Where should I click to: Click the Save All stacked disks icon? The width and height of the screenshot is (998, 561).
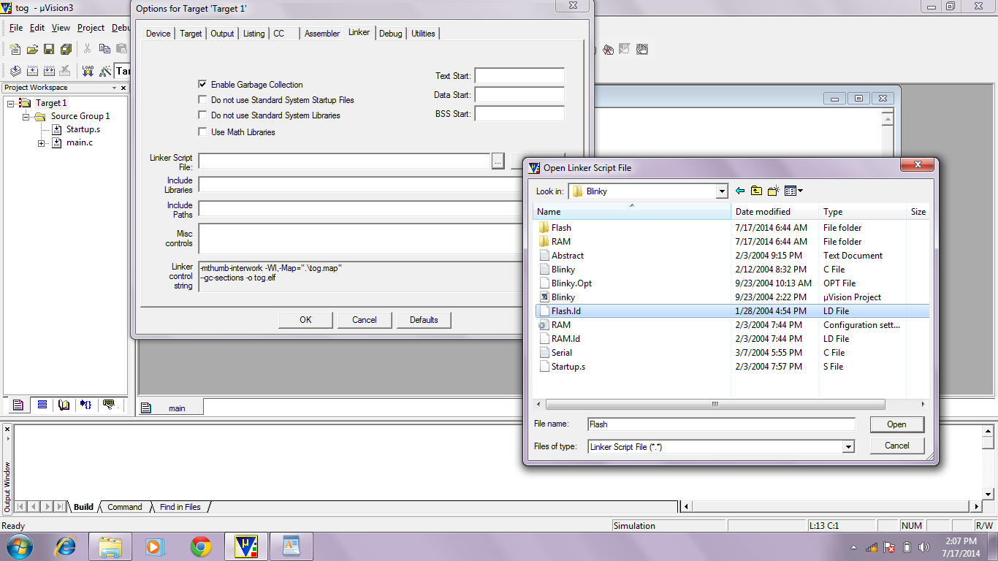[66, 50]
